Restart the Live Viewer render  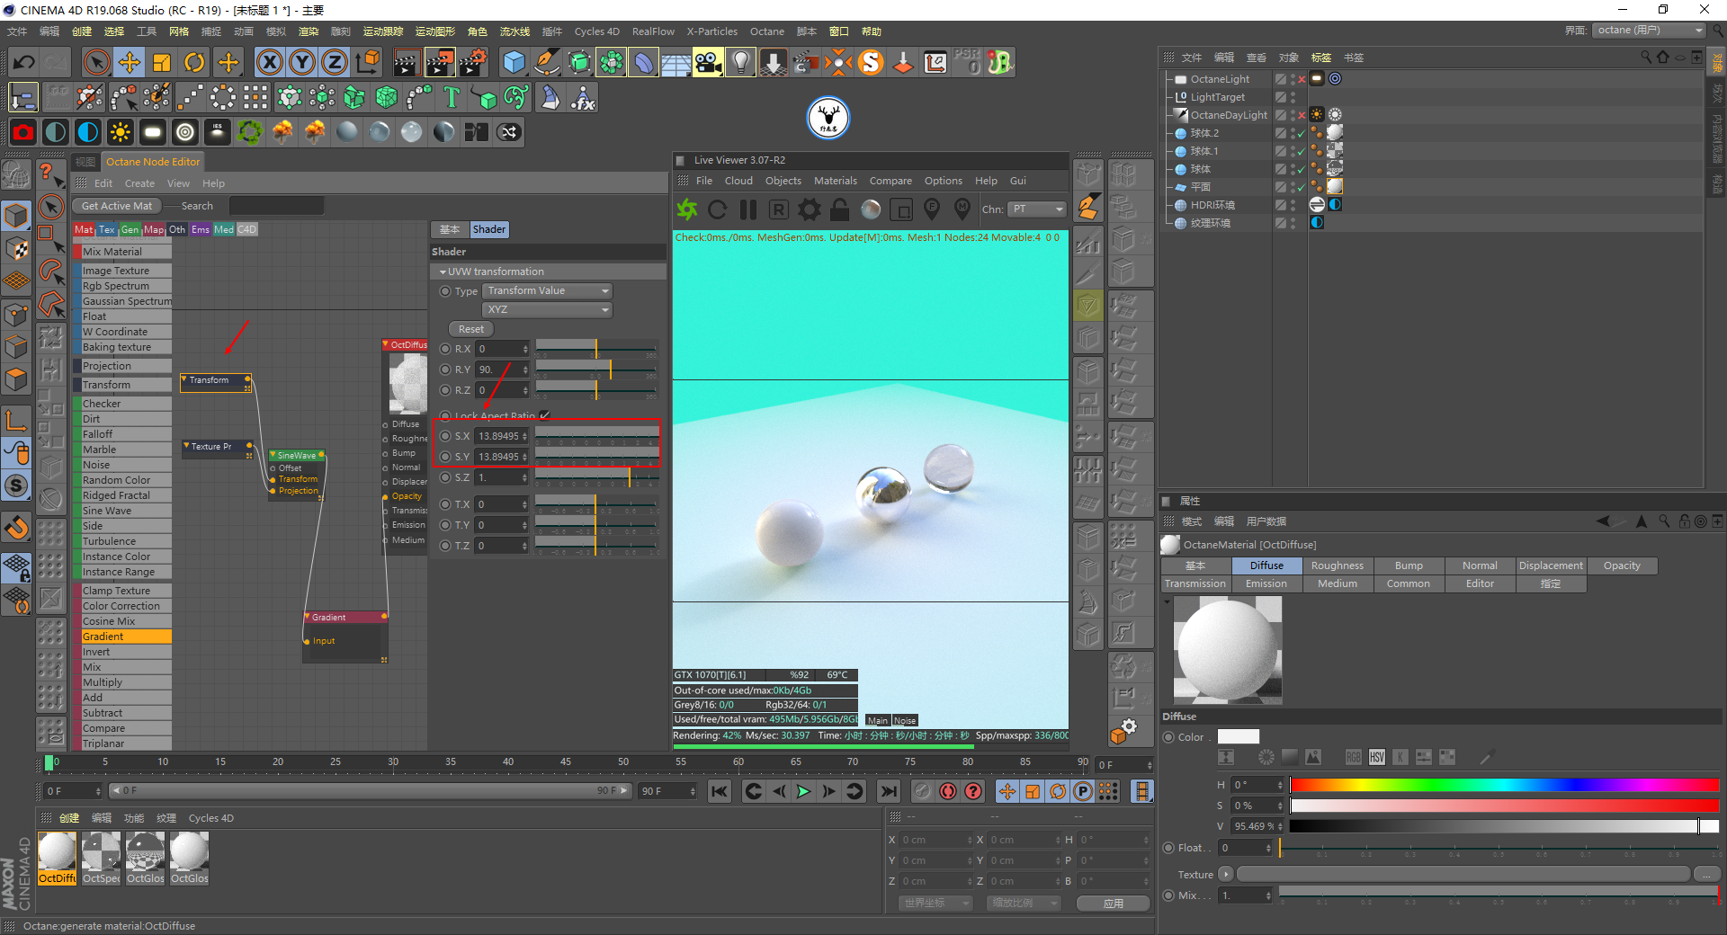coord(718,209)
